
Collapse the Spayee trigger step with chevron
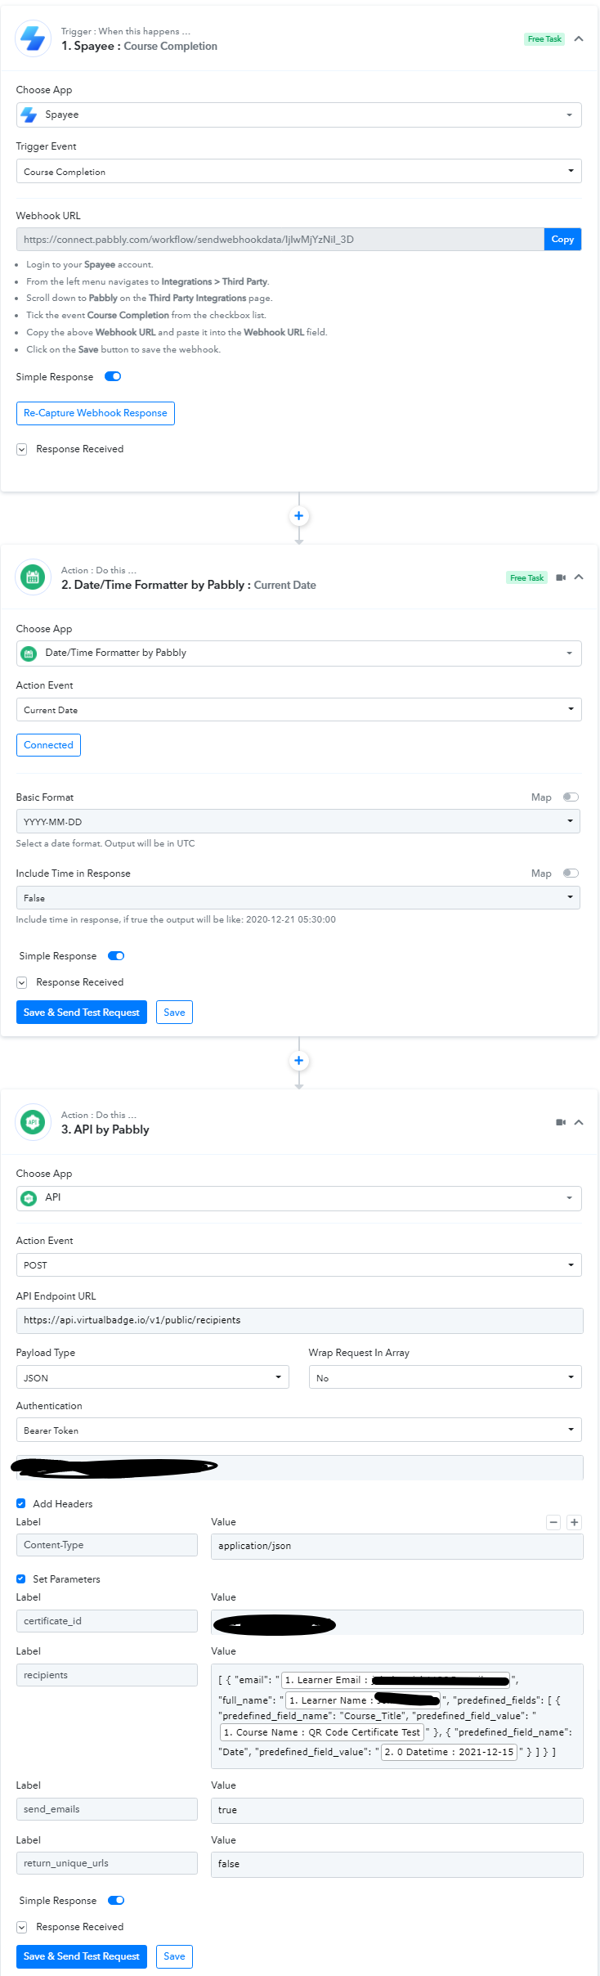pyautogui.click(x=579, y=38)
